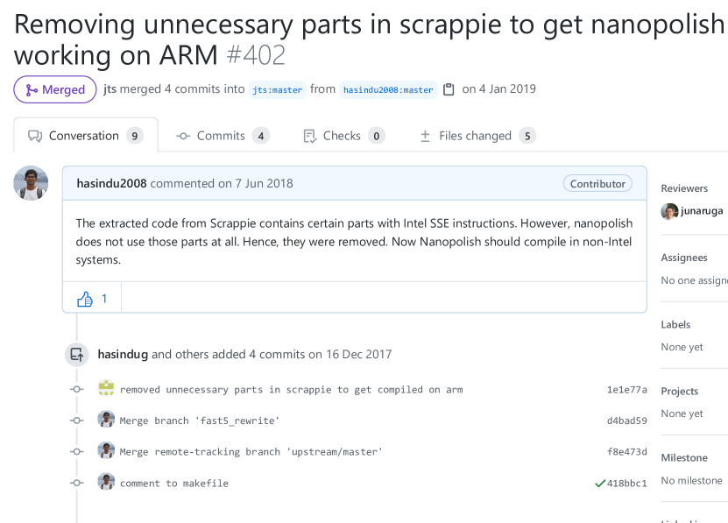Select the speech bubble icon on Conversation tab
The height and width of the screenshot is (523, 728).
tap(35, 135)
